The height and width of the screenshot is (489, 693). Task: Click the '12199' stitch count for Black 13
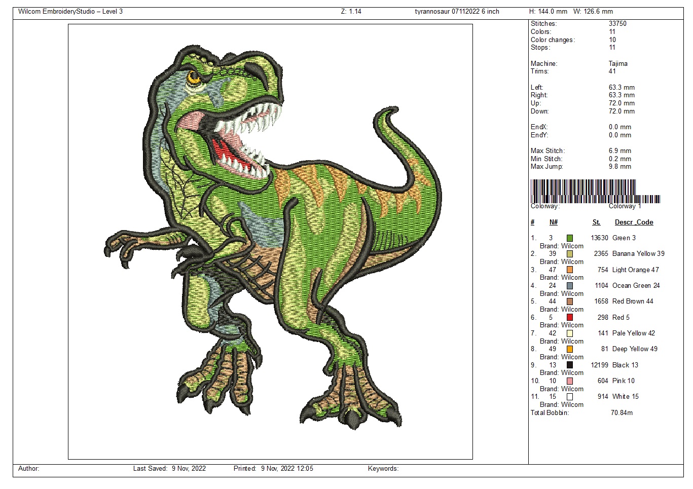[599, 365]
